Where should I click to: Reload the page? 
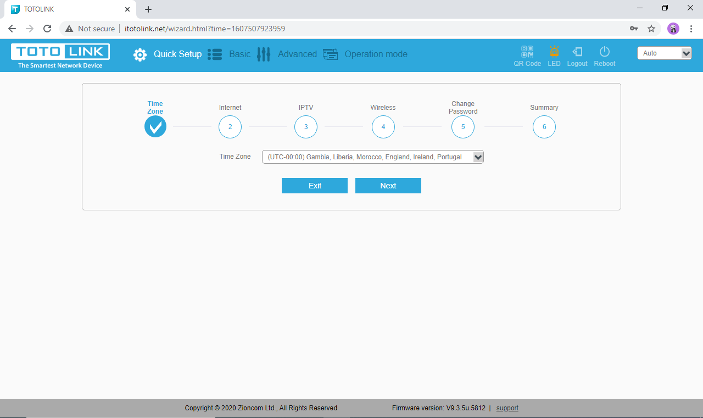pyautogui.click(x=47, y=29)
